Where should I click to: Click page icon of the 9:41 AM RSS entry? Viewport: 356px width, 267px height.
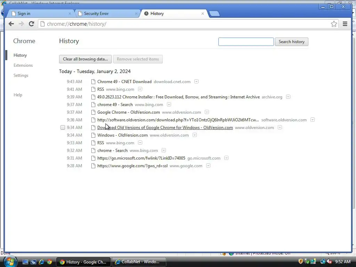93,89
